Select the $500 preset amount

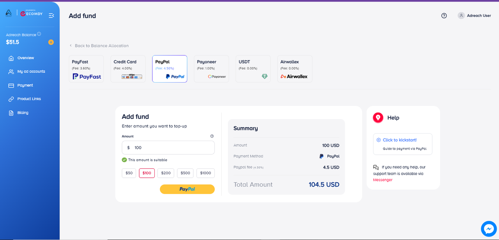(185, 173)
